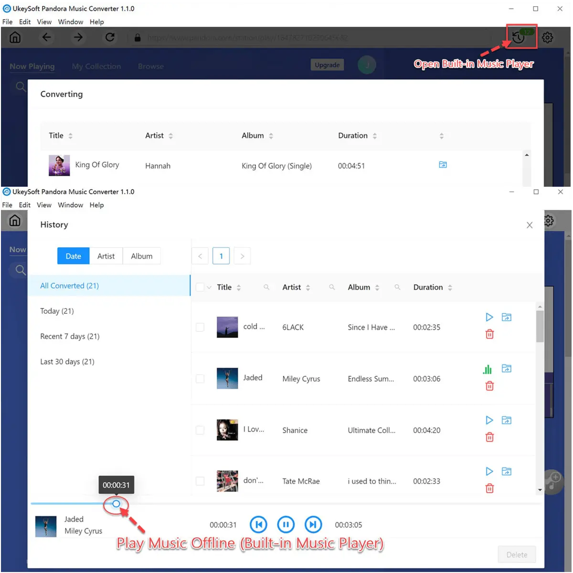Viewport: 573px width, 573px height.
Task: Click playback progress slider handle
Action: click(116, 504)
